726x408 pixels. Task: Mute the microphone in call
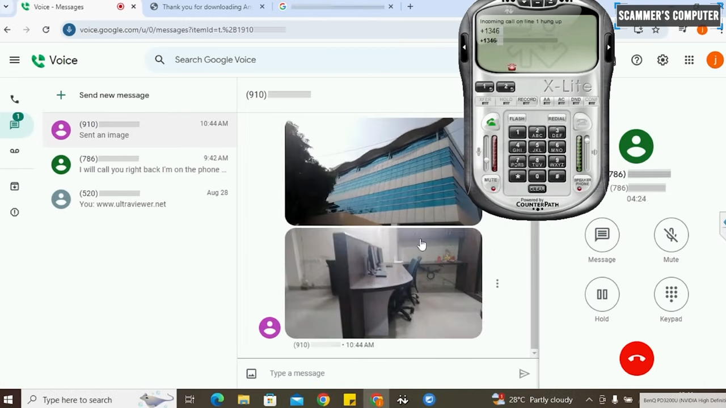[671, 235]
